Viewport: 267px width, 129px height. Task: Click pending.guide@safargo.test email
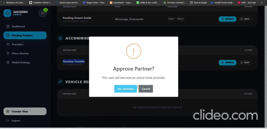(75, 21)
